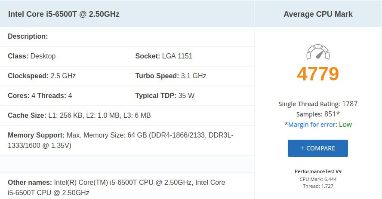
Task: Click the Samples: 851* text
Action: [318, 114]
